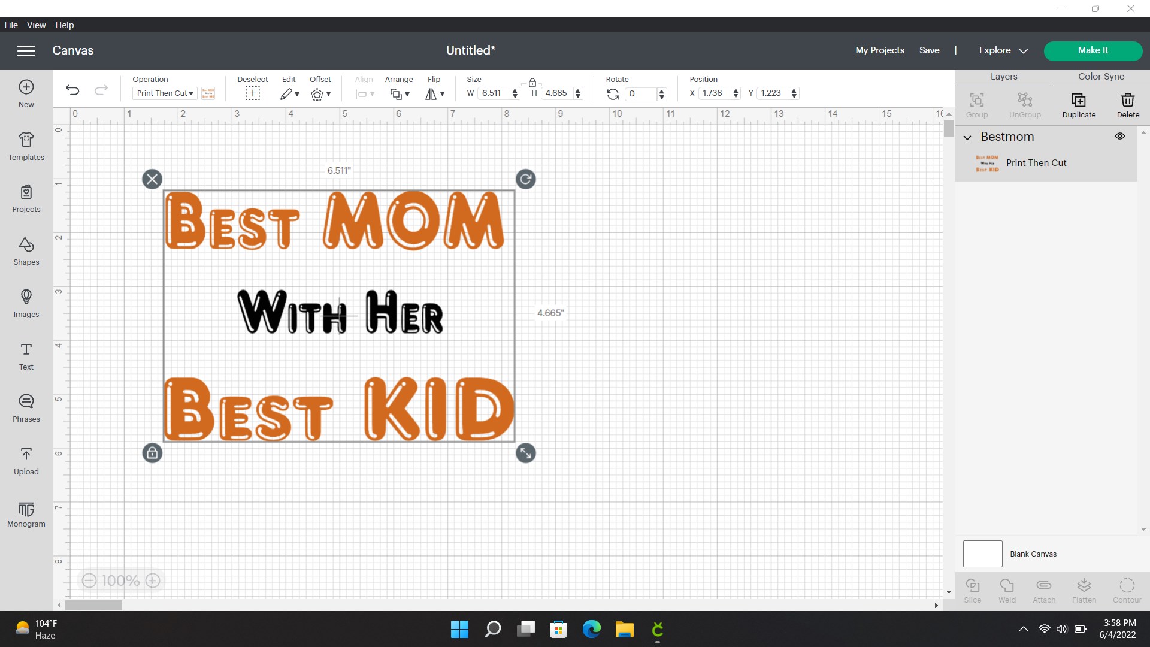Open the Flip dropdown
The height and width of the screenshot is (647, 1150).
[x=435, y=94]
